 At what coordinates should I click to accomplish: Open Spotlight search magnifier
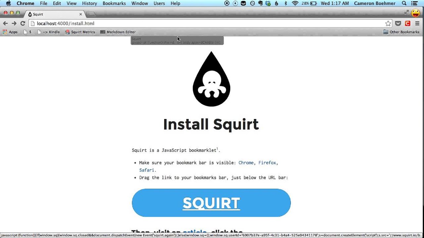point(404,3)
